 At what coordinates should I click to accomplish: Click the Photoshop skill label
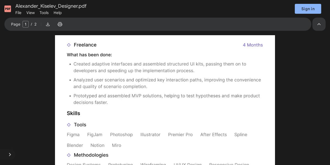(121, 134)
